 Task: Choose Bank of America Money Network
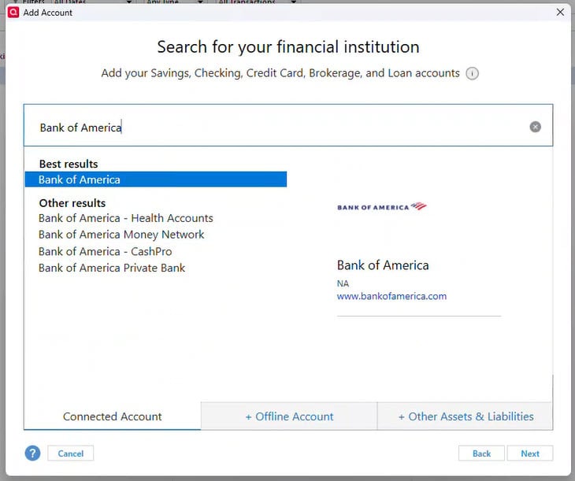click(x=121, y=235)
